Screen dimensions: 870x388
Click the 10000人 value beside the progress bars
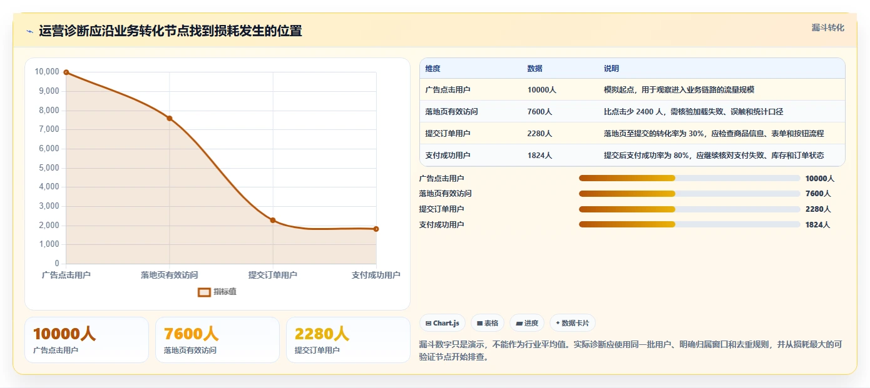click(x=820, y=179)
